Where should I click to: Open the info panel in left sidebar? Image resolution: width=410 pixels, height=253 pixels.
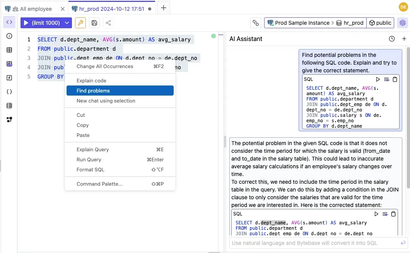click(9, 36)
